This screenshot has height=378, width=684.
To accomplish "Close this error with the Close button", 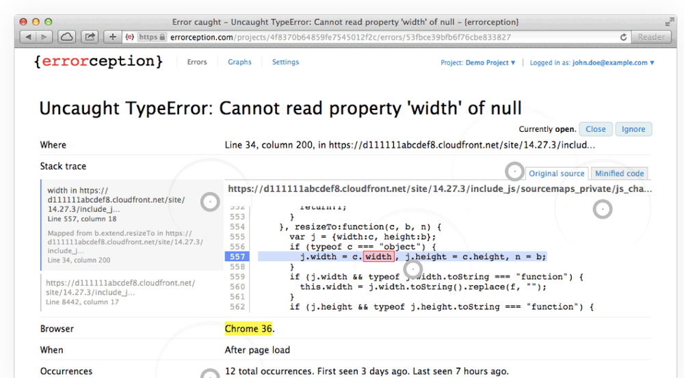I will [x=596, y=129].
